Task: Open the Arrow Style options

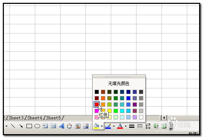Action: [x=148, y=126]
